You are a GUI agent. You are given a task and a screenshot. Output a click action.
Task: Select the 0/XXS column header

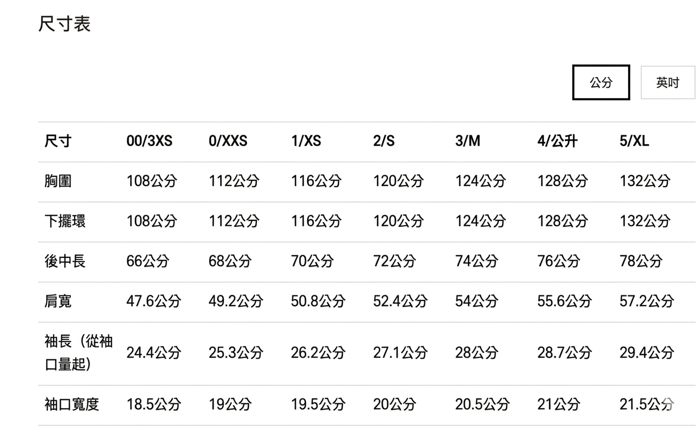point(228,142)
